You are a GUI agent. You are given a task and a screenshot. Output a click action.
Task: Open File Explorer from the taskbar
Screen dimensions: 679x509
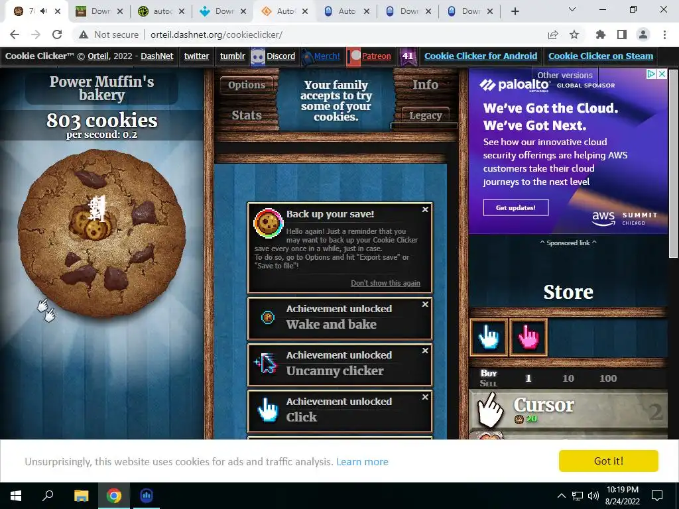click(81, 496)
